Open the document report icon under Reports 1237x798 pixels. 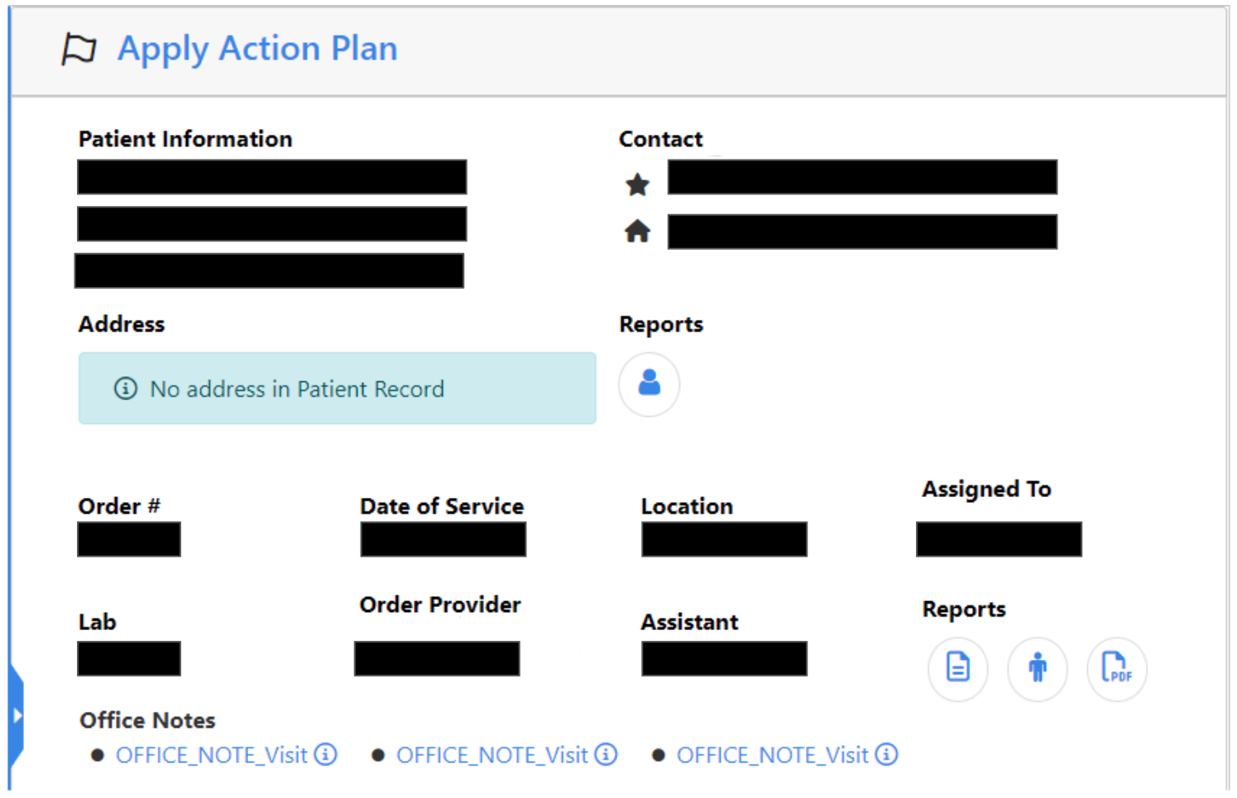point(957,669)
